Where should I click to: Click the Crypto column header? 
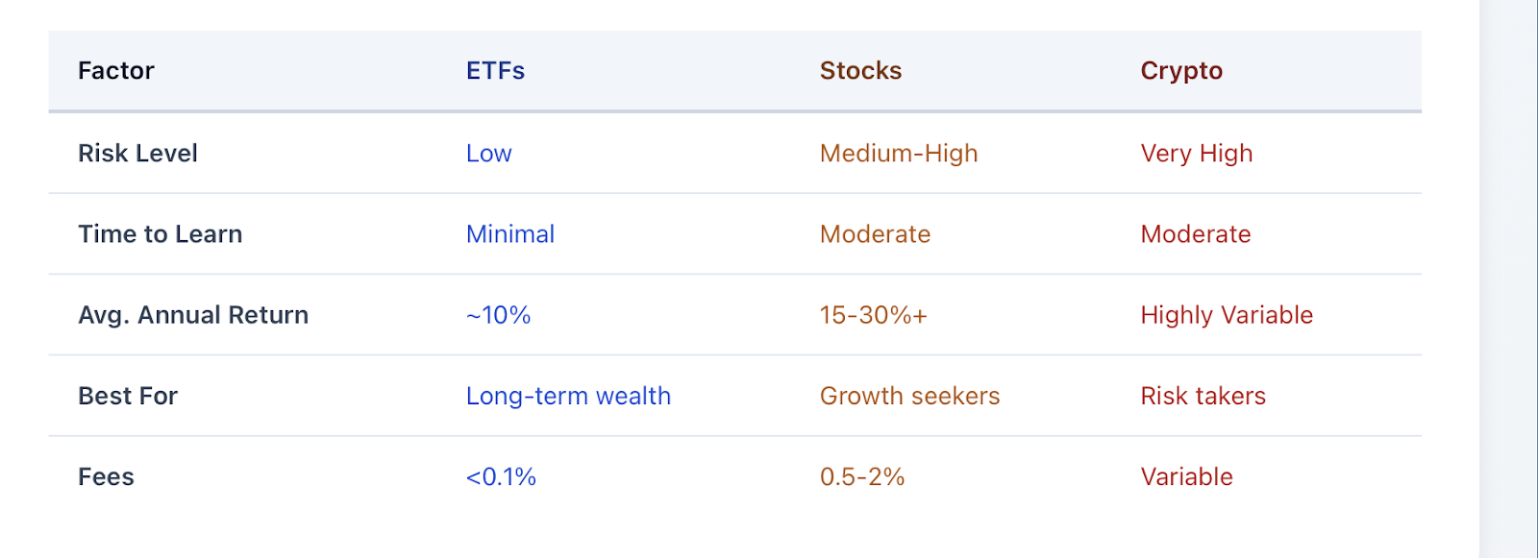pyautogui.click(x=1181, y=72)
